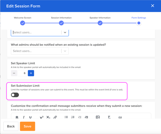Apply bold formatting in email editor

click(x=17, y=117)
